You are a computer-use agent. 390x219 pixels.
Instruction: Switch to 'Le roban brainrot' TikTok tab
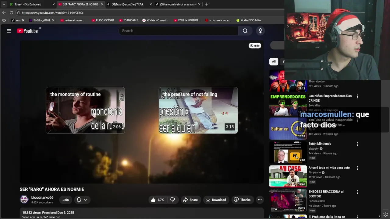[178, 4]
